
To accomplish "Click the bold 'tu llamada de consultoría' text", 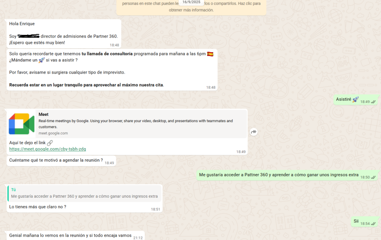I will pyautogui.click(x=107, y=54).
